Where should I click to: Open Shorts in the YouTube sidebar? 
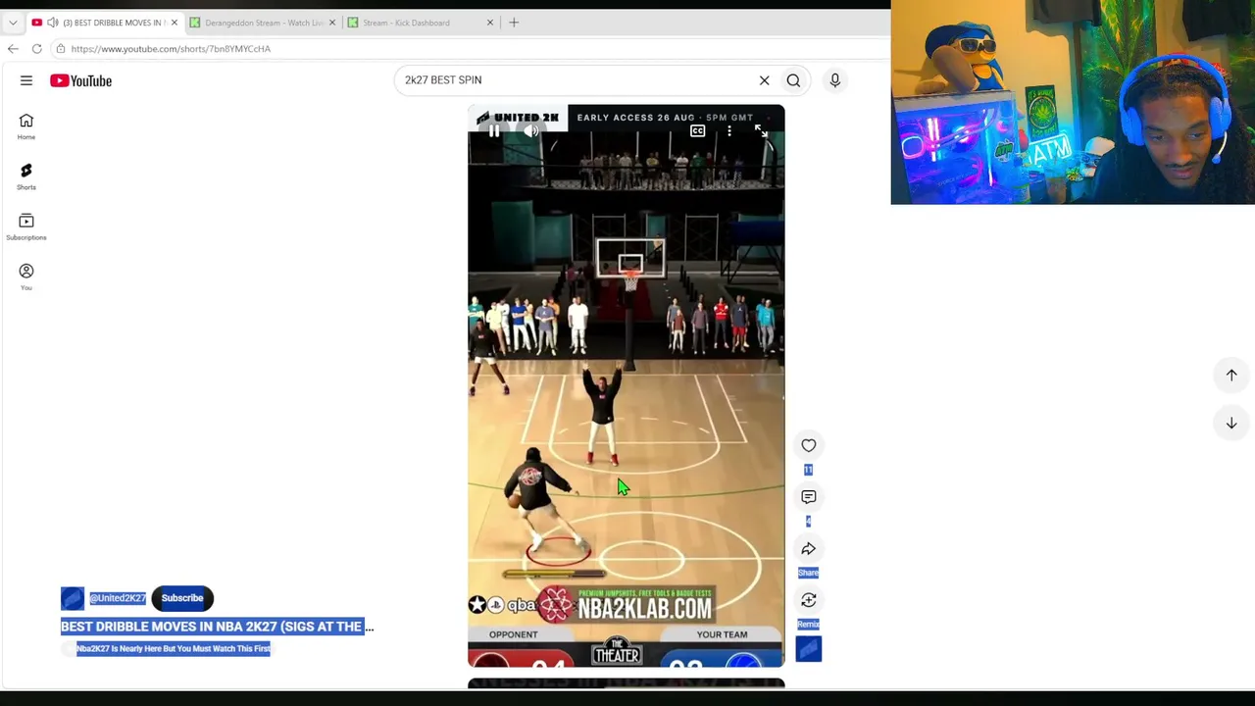coord(26,176)
